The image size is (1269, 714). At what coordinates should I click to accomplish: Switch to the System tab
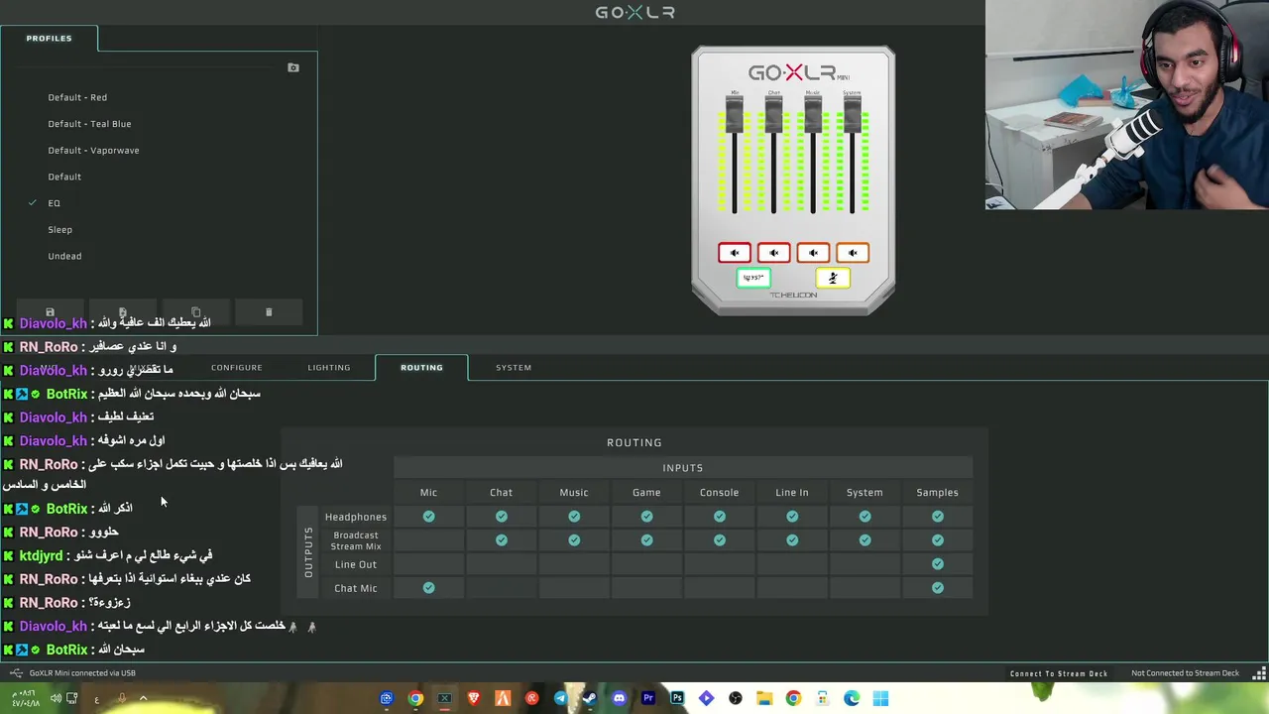(x=514, y=367)
